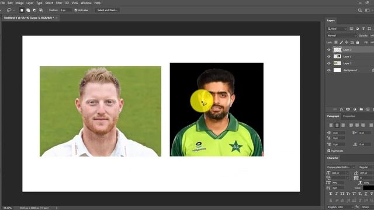The height and width of the screenshot is (210, 374).
Task: Select the Background layer row
Action: click(x=350, y=70)
